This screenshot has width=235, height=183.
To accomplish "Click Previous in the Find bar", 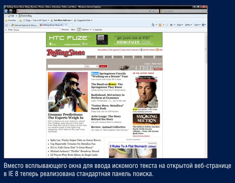I will (65, 29).
